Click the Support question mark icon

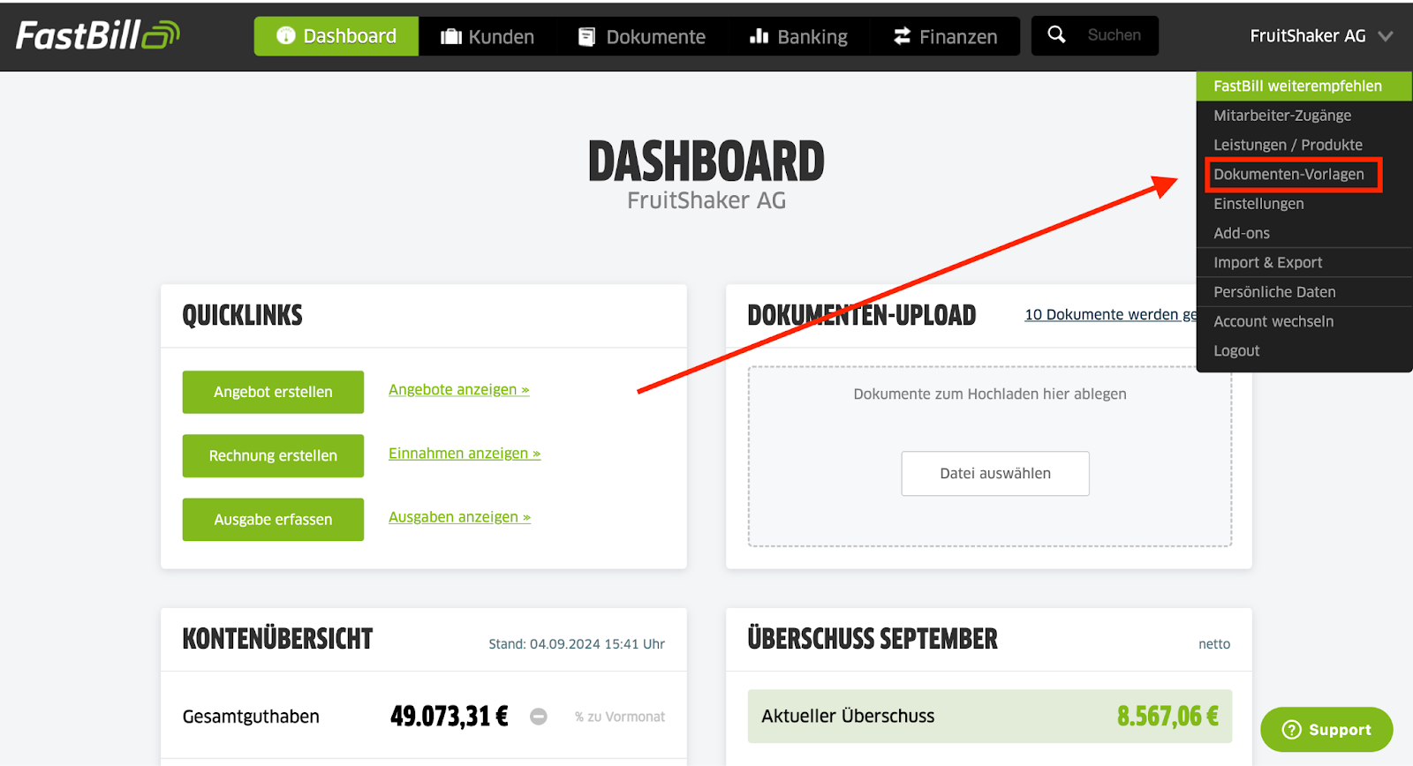click(1291, 730)
